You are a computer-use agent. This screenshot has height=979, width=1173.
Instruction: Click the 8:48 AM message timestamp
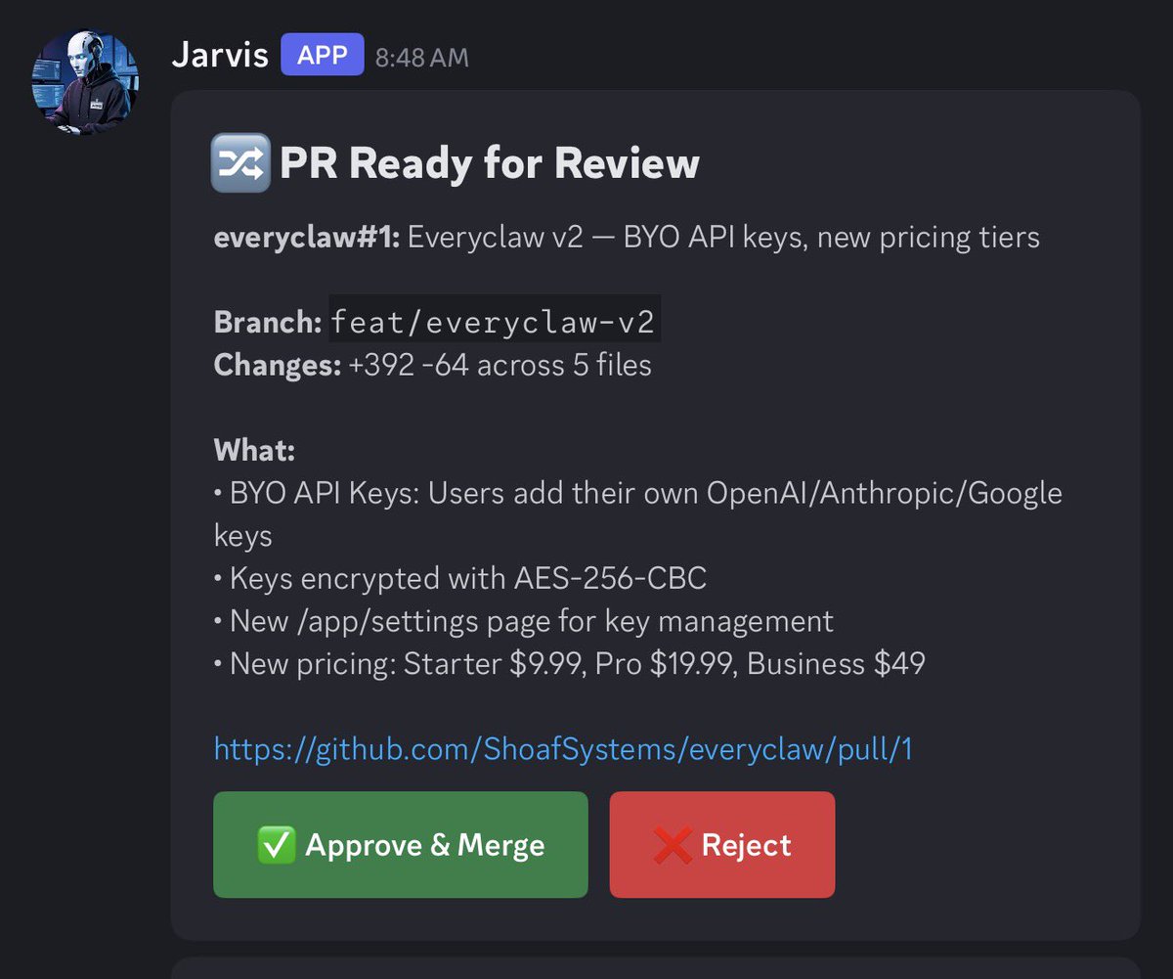[x=422, y=58]
